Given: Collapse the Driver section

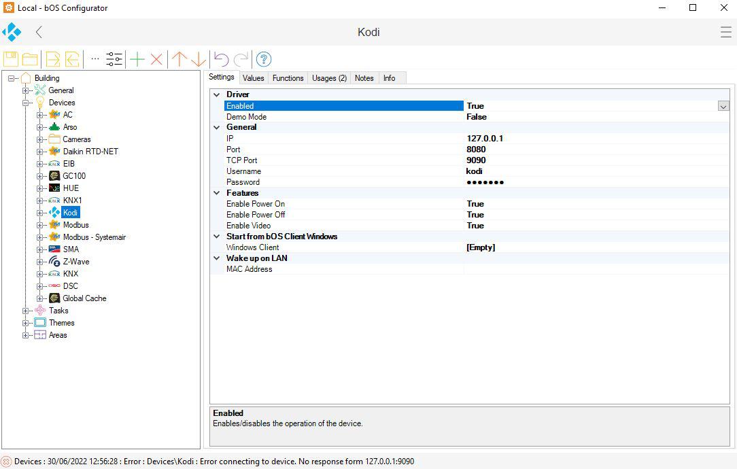Looking at the screenshot, I should coord(217,94).
